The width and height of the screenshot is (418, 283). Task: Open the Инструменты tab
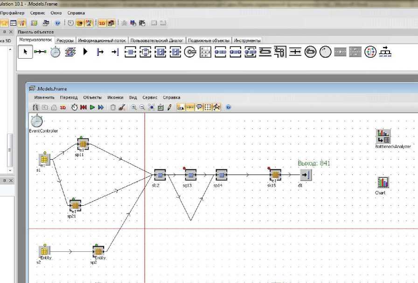click(x=247, y=40)
